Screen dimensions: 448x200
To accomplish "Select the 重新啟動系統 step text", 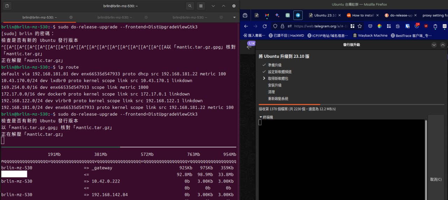I will click(x=278, y=99).
